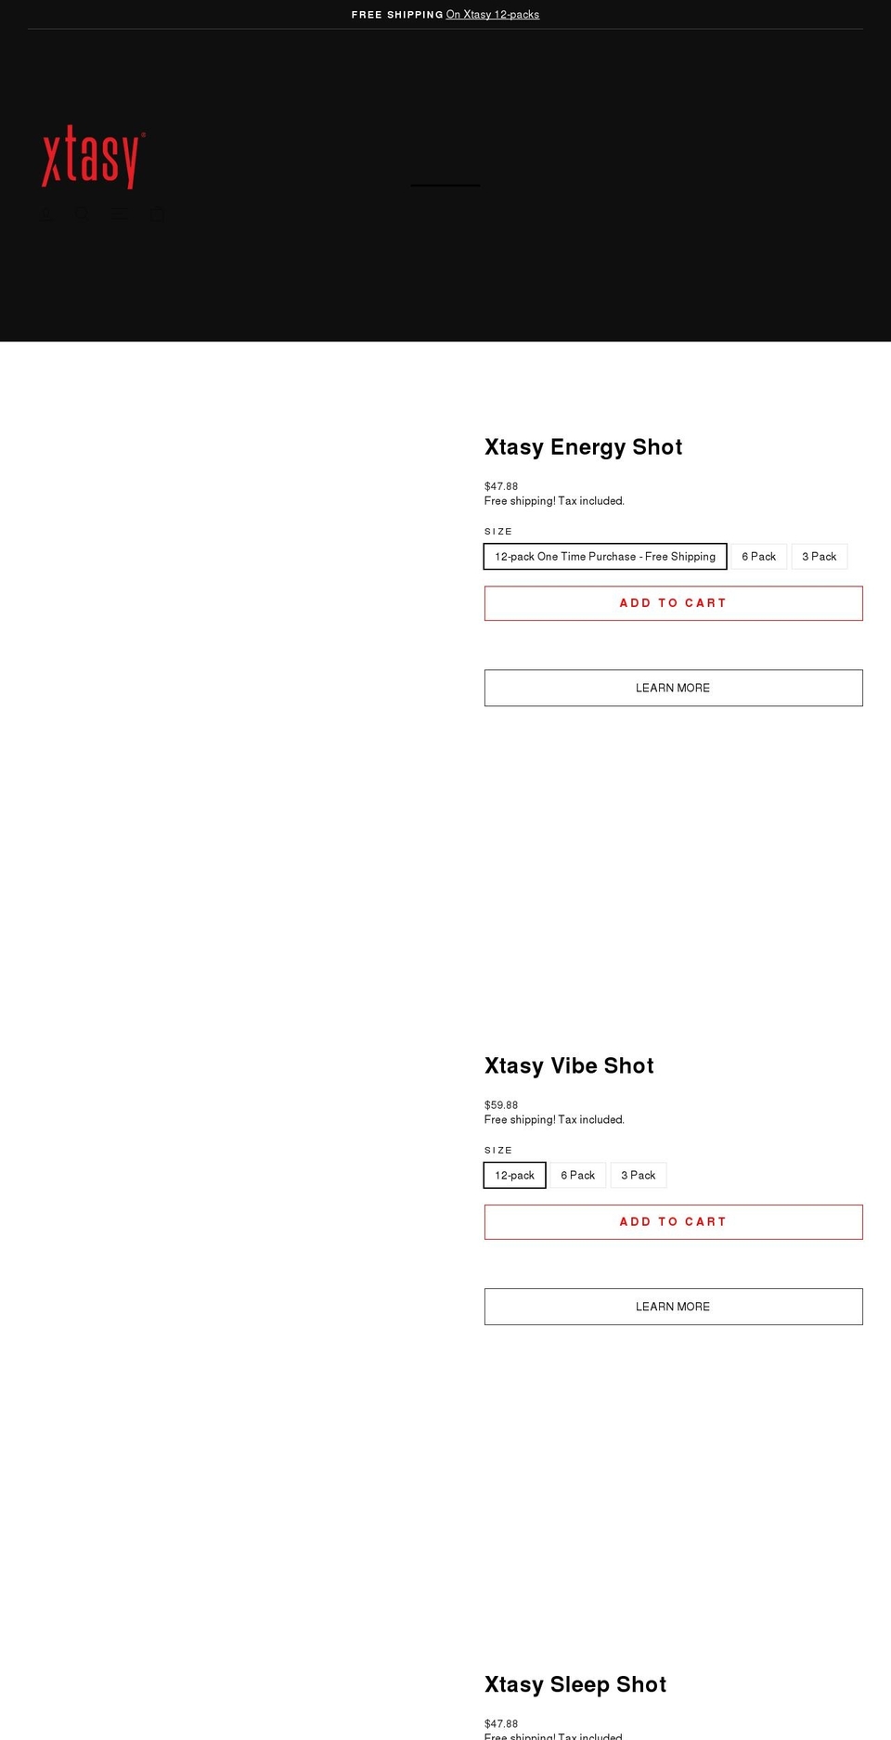
Task: Click the red xtasy logo
Action: coord(92,156)
